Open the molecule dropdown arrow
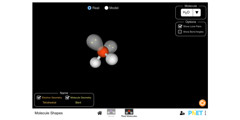The width and height of the screenshot is (240, 120). (197, 13)
